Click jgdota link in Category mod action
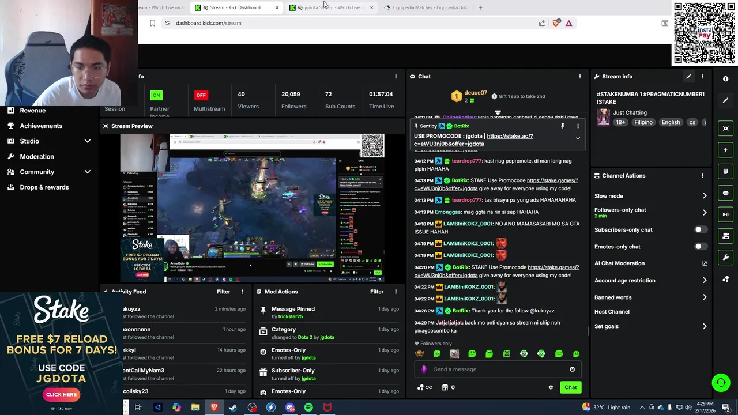The image size is (738, 415). click(x=327, y=337)
